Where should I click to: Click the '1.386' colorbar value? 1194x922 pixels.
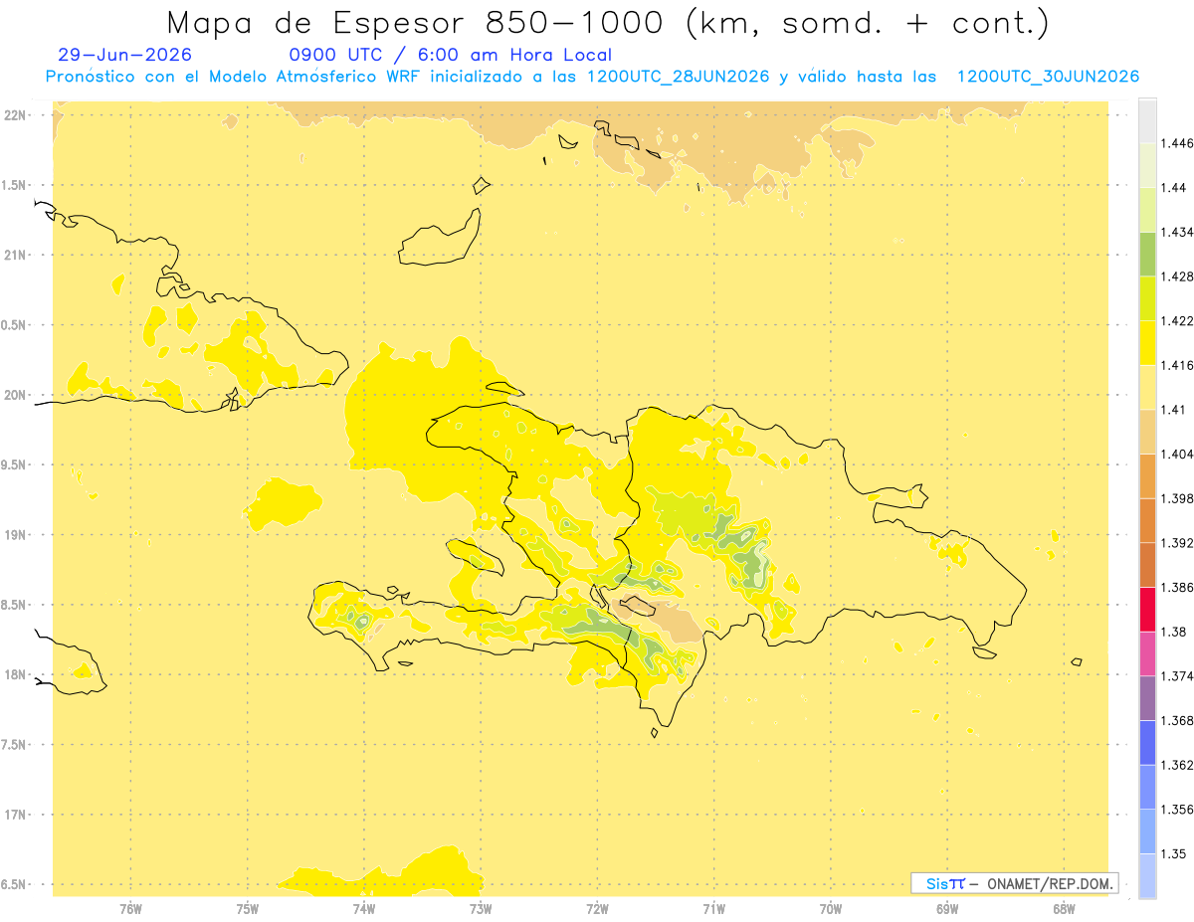[1177, 587]
